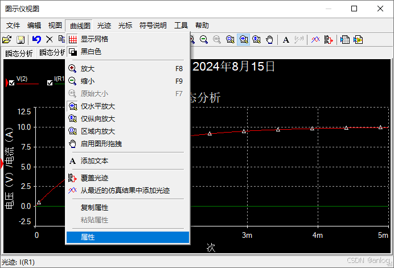Click the greyed original-size magnifier toolbar icon
The image size is (394, 268).
217,40
